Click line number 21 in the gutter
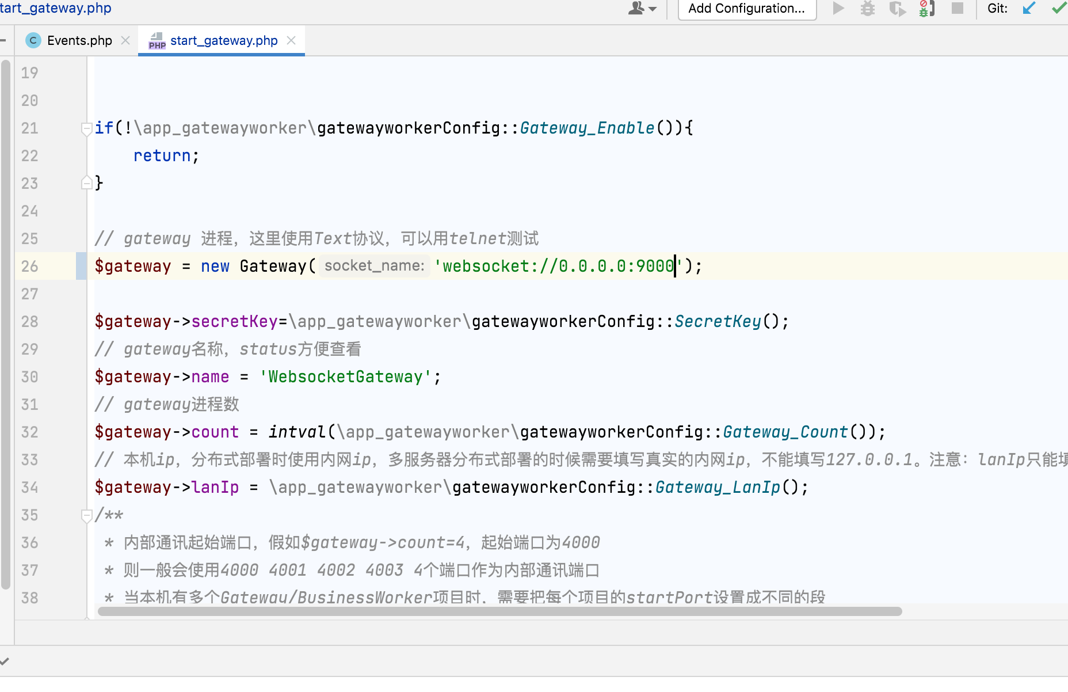This screenshot has width=1068, height=692. 29,128
